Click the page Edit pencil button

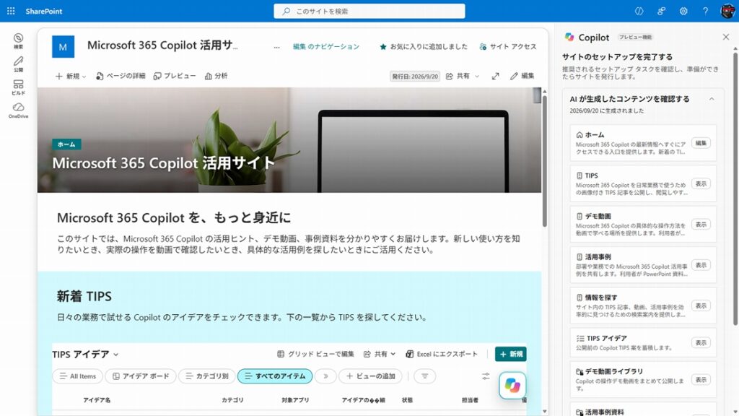coord(522,76)
